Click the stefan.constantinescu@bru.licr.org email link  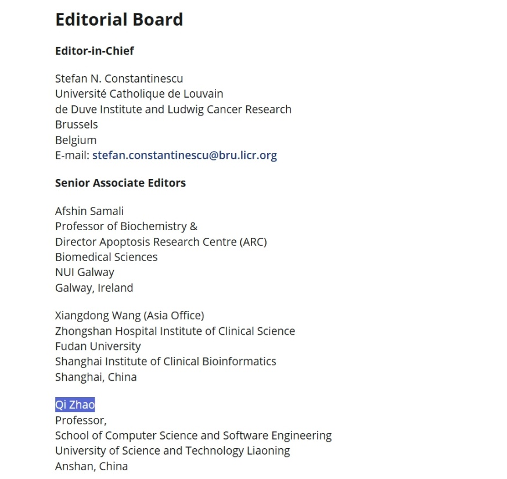pyautogui.click(x=184, y=155)
